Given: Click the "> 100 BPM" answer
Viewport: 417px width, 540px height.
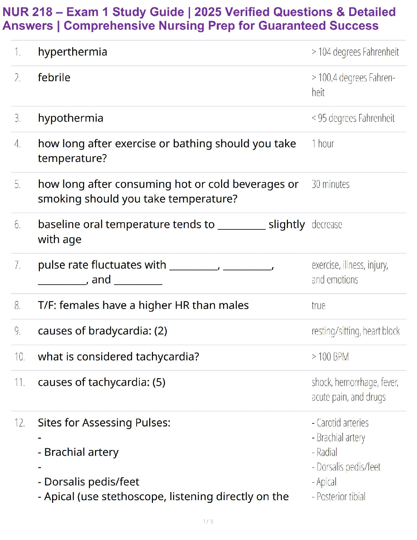Looking at the screenshot, I should 330,357.
